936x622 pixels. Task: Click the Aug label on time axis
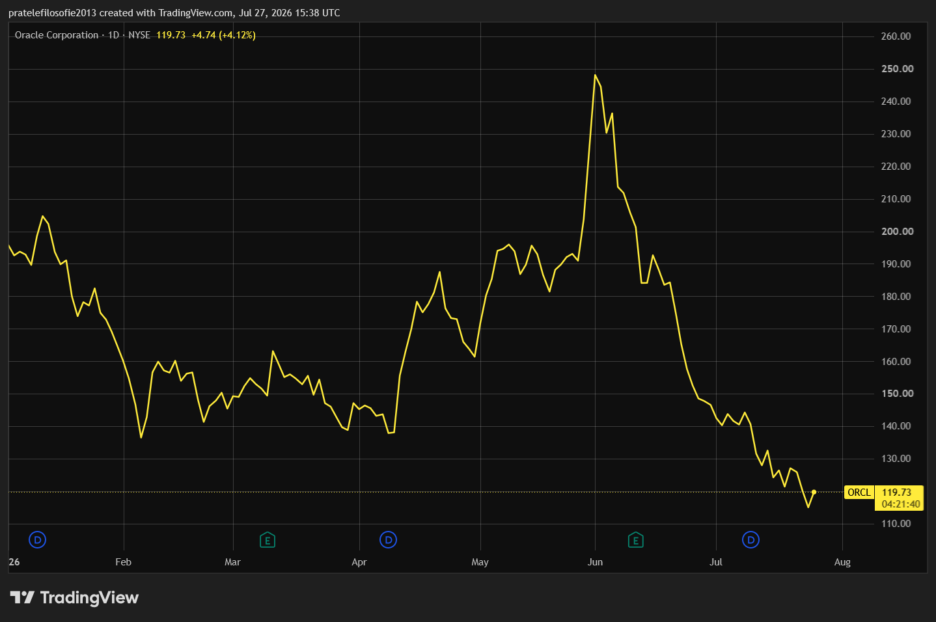pos(842,562)
